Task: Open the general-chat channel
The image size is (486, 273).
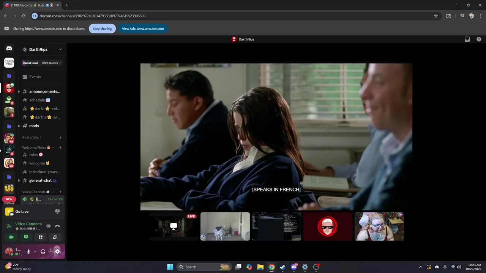Action: pyautogui.click(x=41, y=180)
